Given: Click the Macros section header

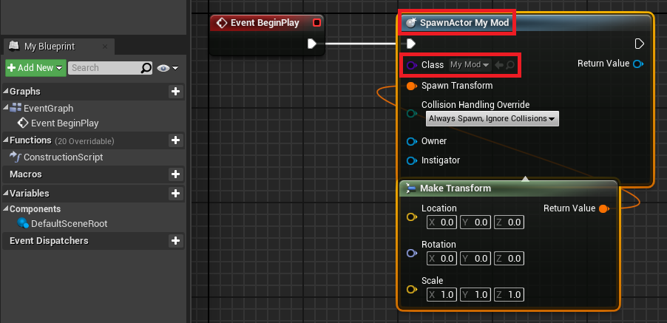Looking at the screenshot, I should click(26, 174).
